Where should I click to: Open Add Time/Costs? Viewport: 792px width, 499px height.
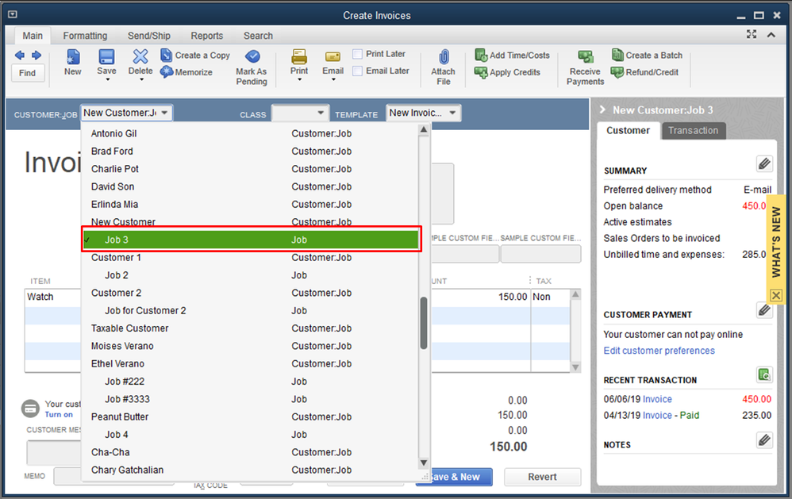[512, 55]
